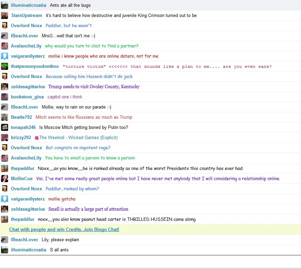The width and height of the screenshot is (301, 269).
Task: Open "Chat with people and win Credits. Join Bingo Chat!" link
Action: (64, 230)
